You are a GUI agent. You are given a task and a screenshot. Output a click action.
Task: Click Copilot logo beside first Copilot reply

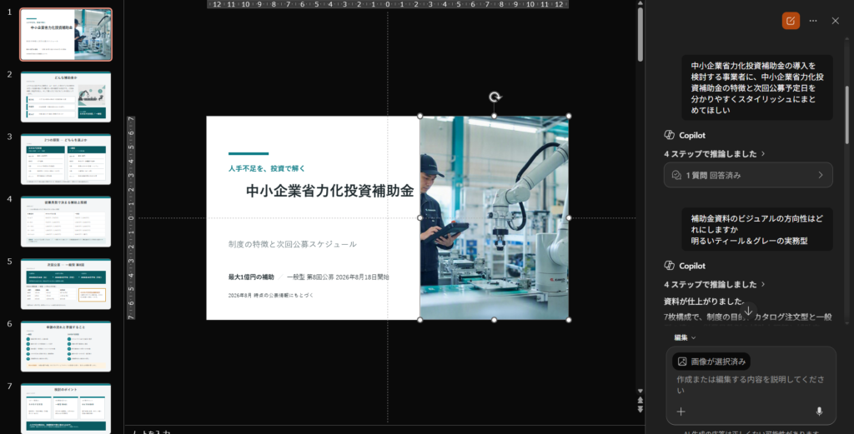(x=670, y=135)
